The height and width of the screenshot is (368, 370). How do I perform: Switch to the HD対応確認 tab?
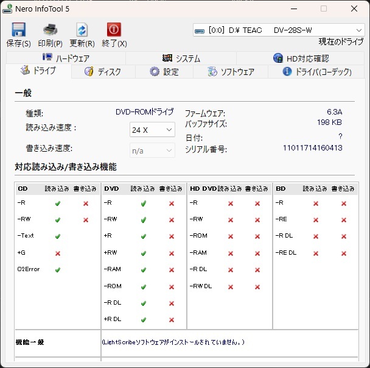[x=301, y=58]
